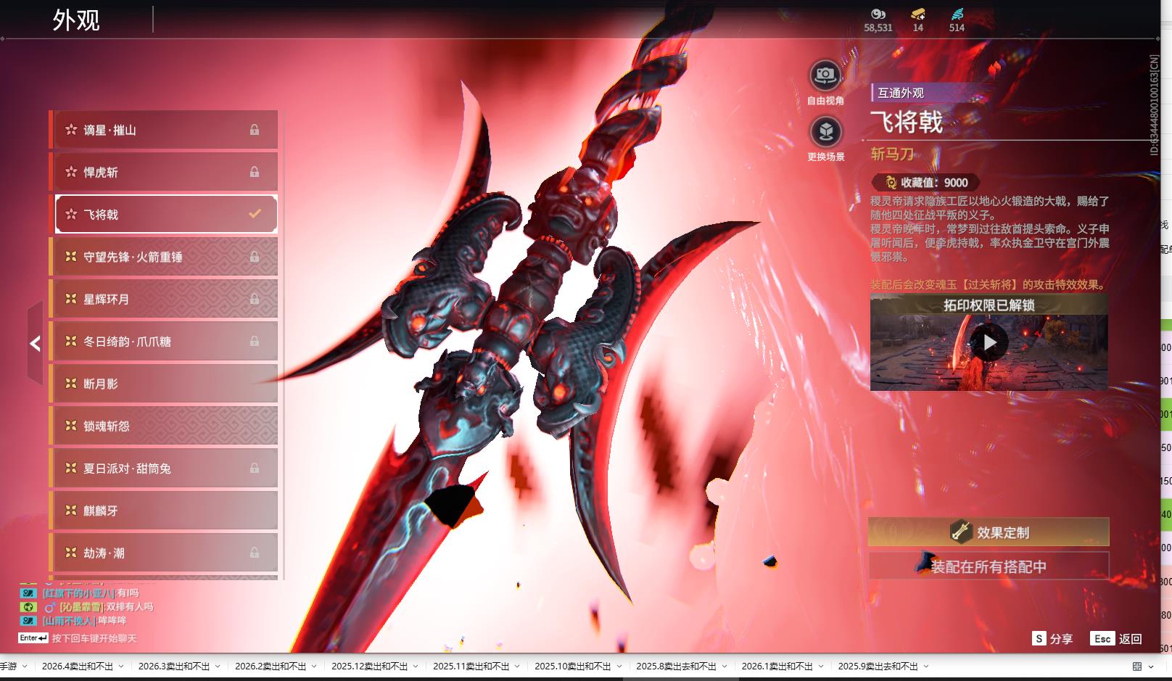1172x681 pixels.
Task: Expand the 2025.12卖出和不出 sheet tab dropdown arrow
Action: point(416,666)
